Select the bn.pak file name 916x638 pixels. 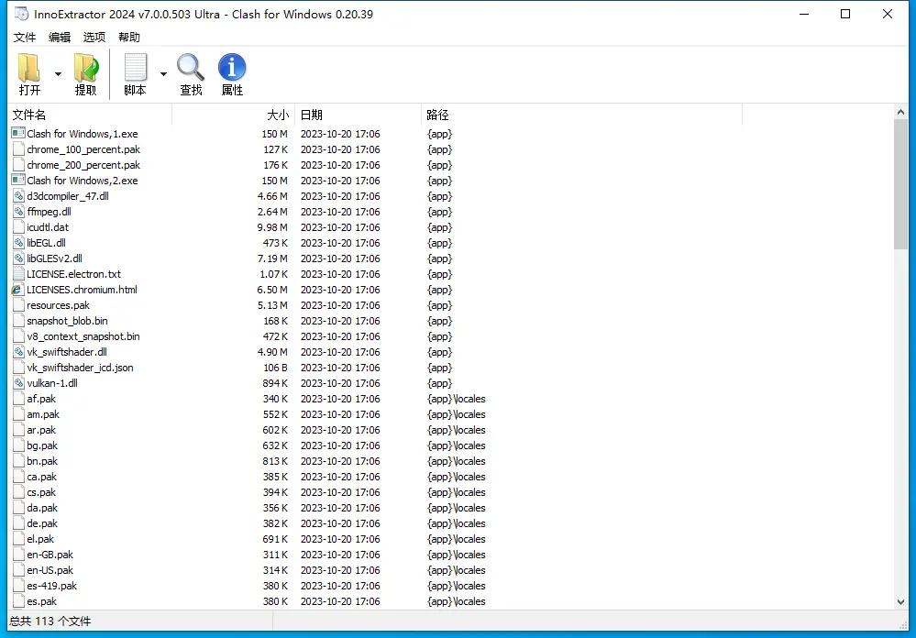coord(42,461)
